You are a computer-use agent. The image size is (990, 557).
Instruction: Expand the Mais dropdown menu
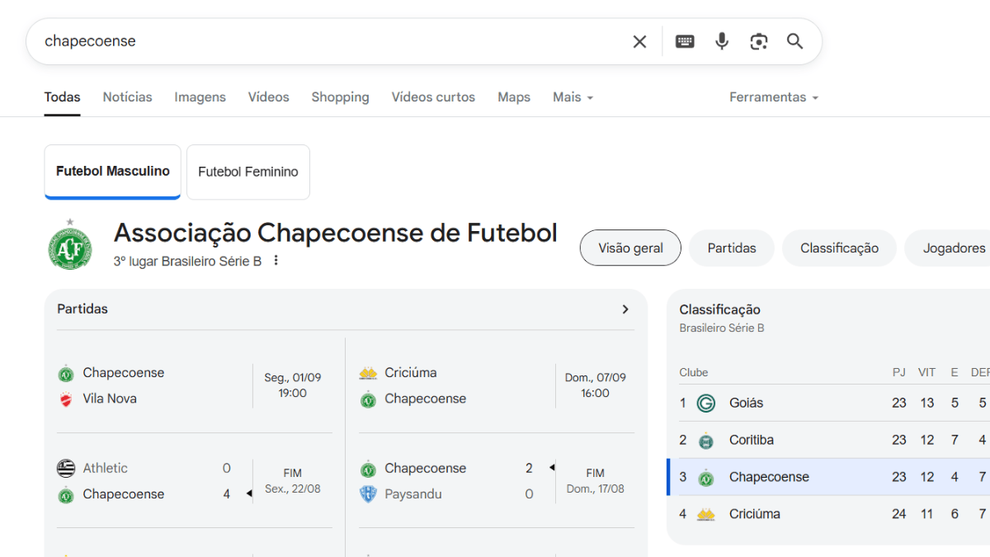click(573, 97)
